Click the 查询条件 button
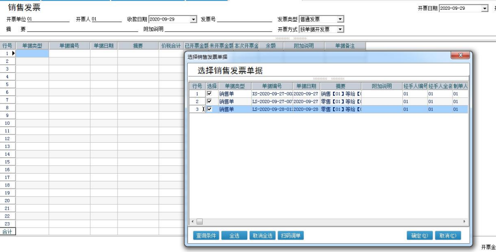 [x=206, y=236]
